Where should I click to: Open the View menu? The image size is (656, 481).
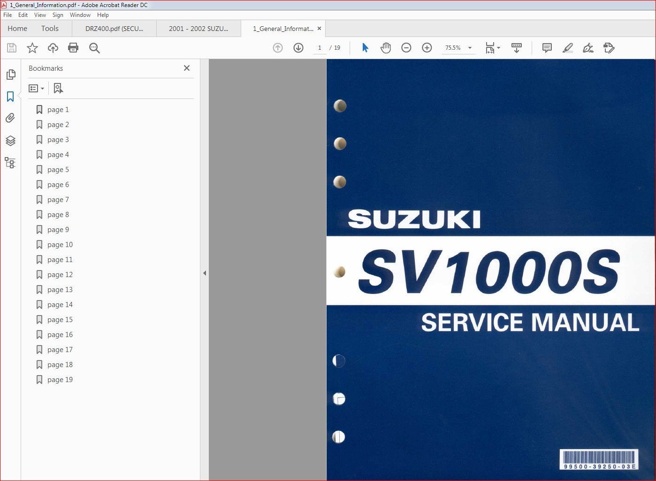pyautogui.click(x=40, y=15)
